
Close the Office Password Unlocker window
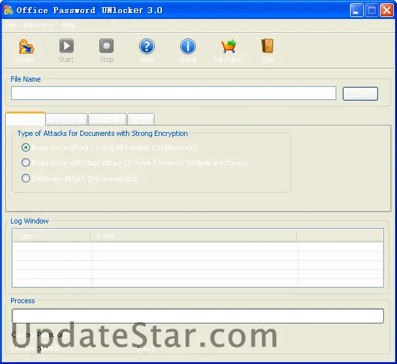click(387, 10)
